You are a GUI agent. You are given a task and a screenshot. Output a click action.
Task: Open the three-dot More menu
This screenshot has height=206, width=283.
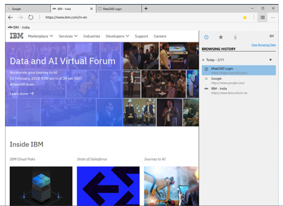click(x=273, y=18)
